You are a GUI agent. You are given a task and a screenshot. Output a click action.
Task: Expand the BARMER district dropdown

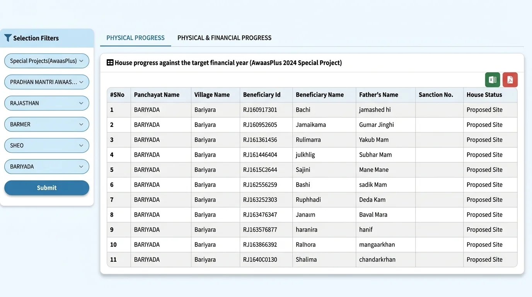(47, 125)
